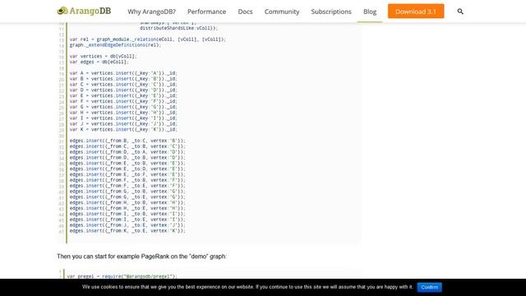Click the Download 3.1 button
The width and height of the screenshot is (526, 296).
pos(416,12)
